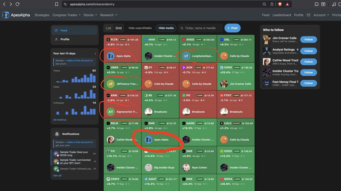Click the XT avatar on ARM card
The width and height of the screenshot is (341, 191).
pyautogui.click(x=110, y=112)
